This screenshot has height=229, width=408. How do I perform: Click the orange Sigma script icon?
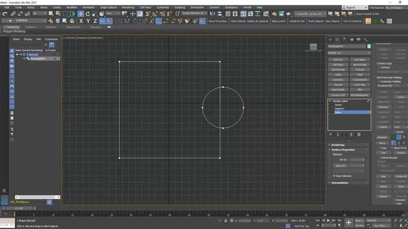click(368, 21)
